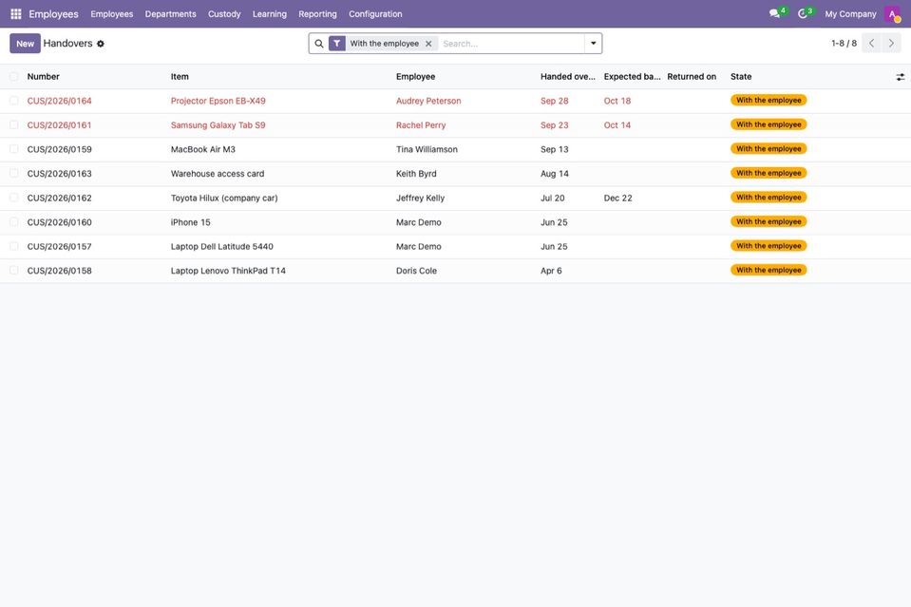Open optional columns adjust icon
The height and width of the screenshot is (607, 911).
(900, 77)
